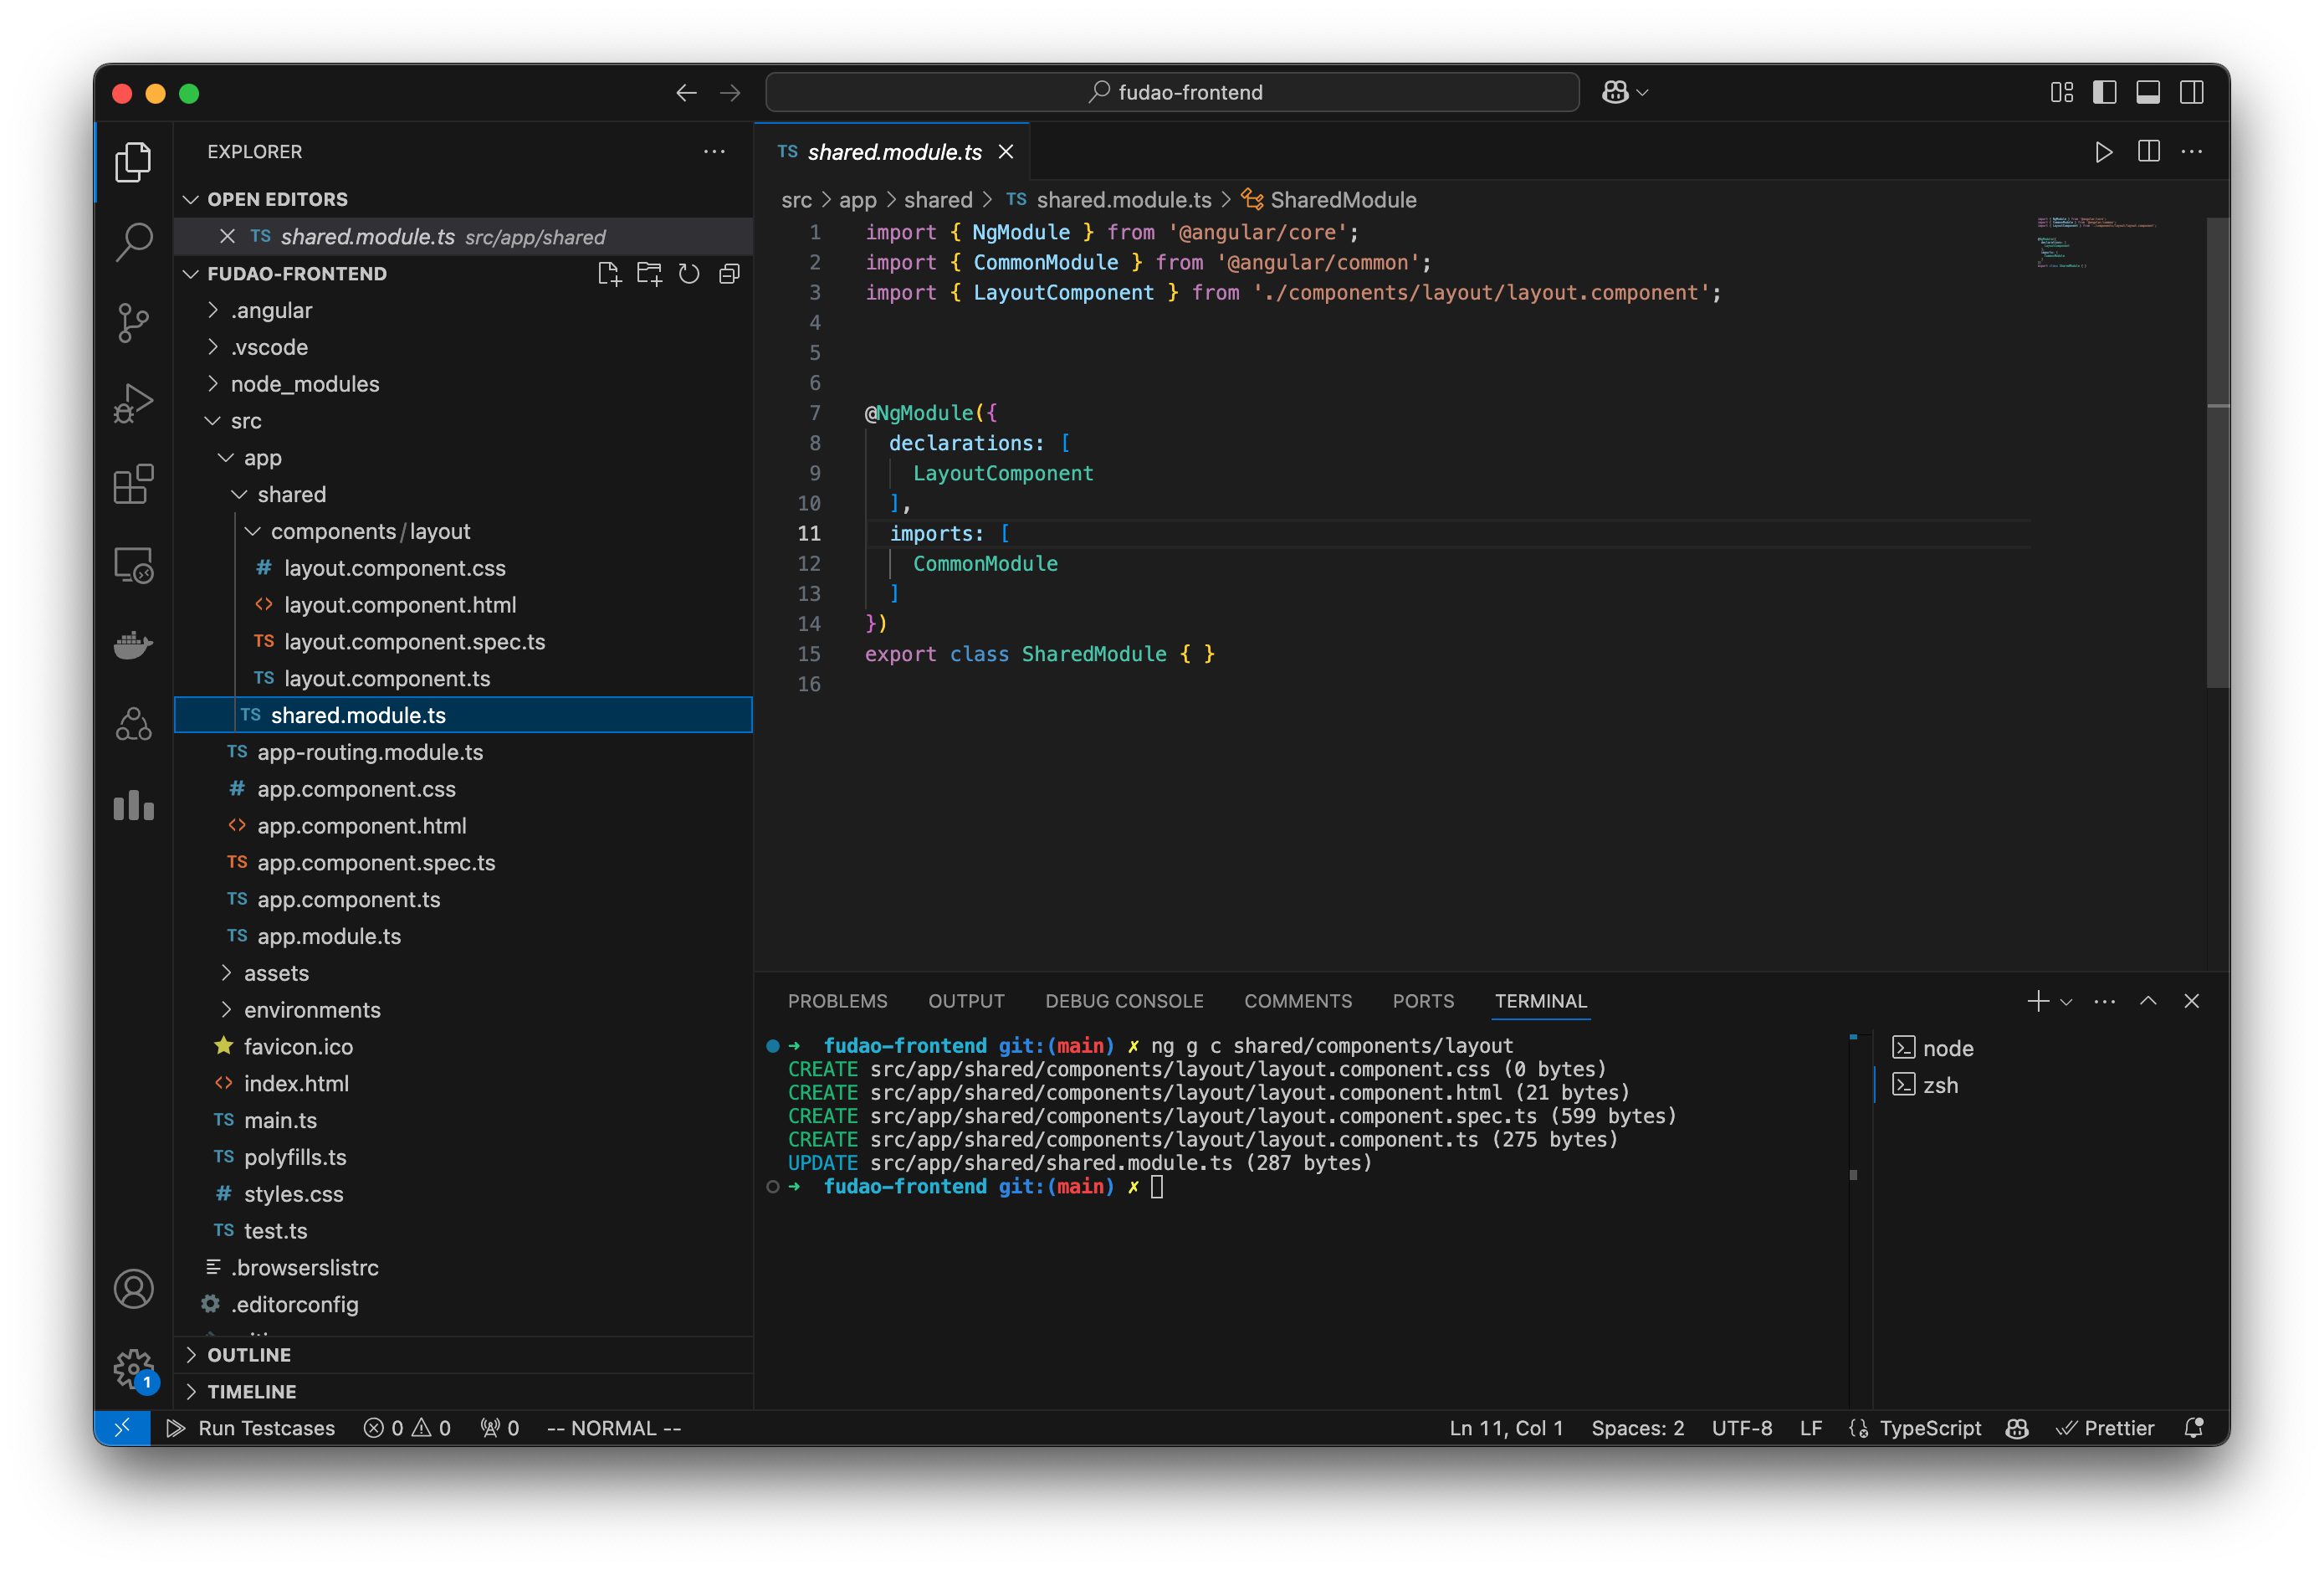2324x1570 pixels.
Task: Open the Manage gear icon
Action: coord(133,1369)
